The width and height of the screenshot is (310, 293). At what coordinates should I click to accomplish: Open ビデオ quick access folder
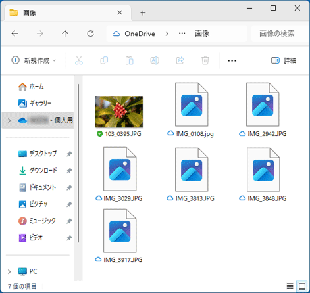click(x=31, y=238)
